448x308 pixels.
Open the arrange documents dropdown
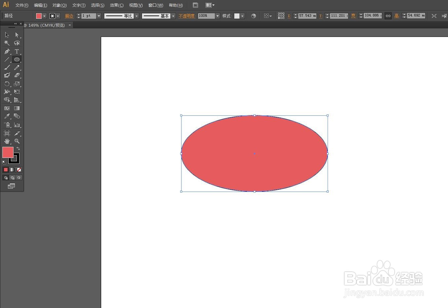pos(210,5)
